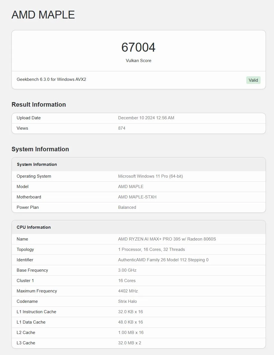The image size is (274, 355).
Task: Click the Operating System label
Action: (34, 176)
